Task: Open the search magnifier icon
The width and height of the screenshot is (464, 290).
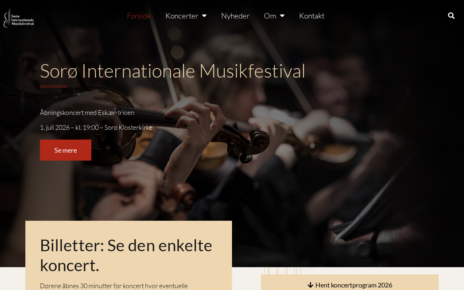Action: point(451,16)
